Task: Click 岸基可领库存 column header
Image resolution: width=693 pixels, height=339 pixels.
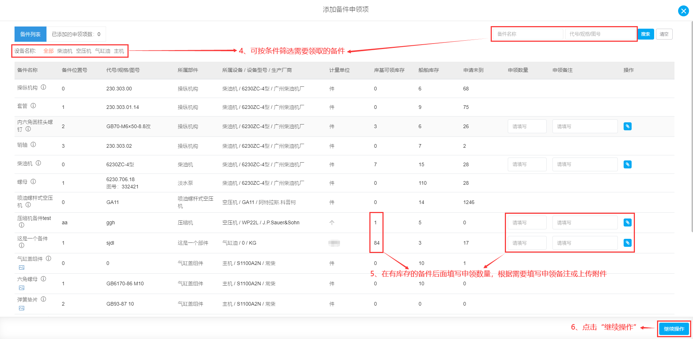Action: click(x=389, y=70)
